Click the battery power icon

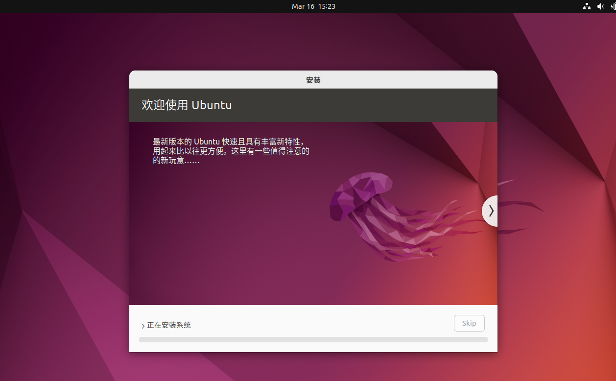pos(613,6)
